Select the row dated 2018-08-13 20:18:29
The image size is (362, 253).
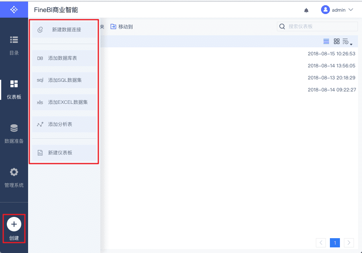click(230, 77)
